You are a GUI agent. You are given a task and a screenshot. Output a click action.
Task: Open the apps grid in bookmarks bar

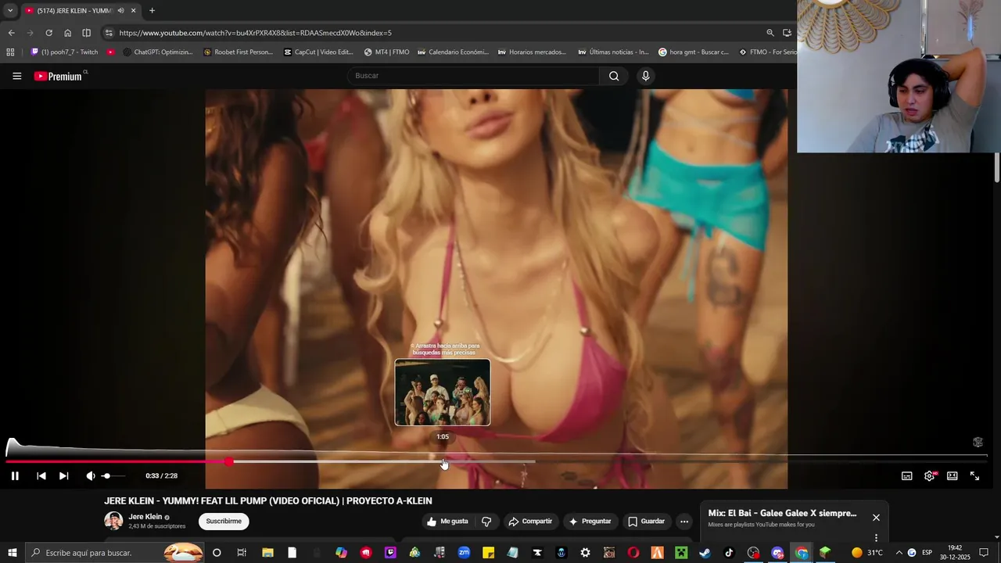[10, 52]
